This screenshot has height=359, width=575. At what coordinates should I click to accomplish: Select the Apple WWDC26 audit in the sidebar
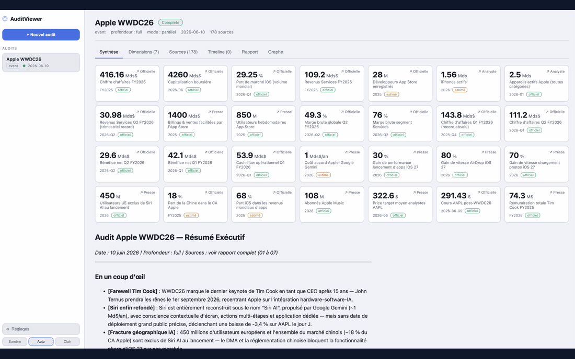tap(41, 62)
